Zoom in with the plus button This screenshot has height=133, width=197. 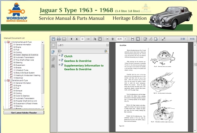(113, 39)
